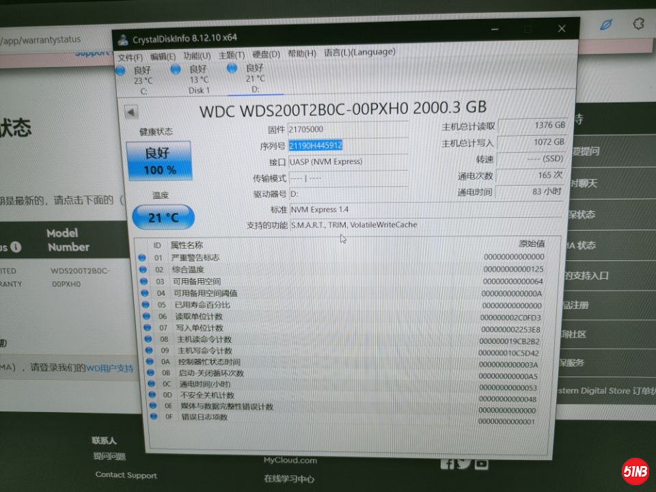Click the blue status icon for 综合温度

(x=142, y=269)
